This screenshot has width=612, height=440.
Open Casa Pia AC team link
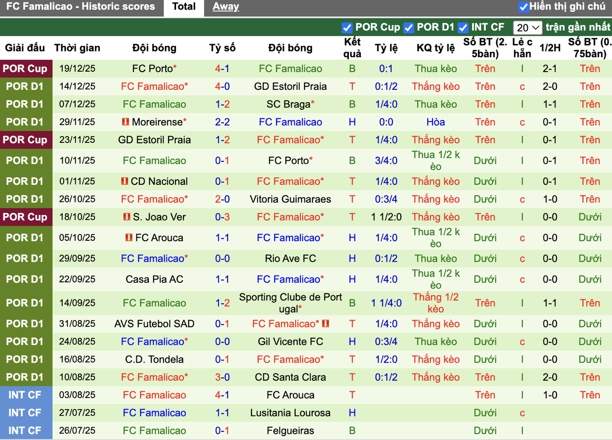tap(155, 279)
